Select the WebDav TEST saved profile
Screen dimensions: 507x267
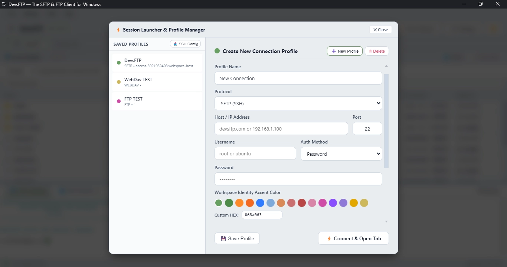tap(157, 82)
